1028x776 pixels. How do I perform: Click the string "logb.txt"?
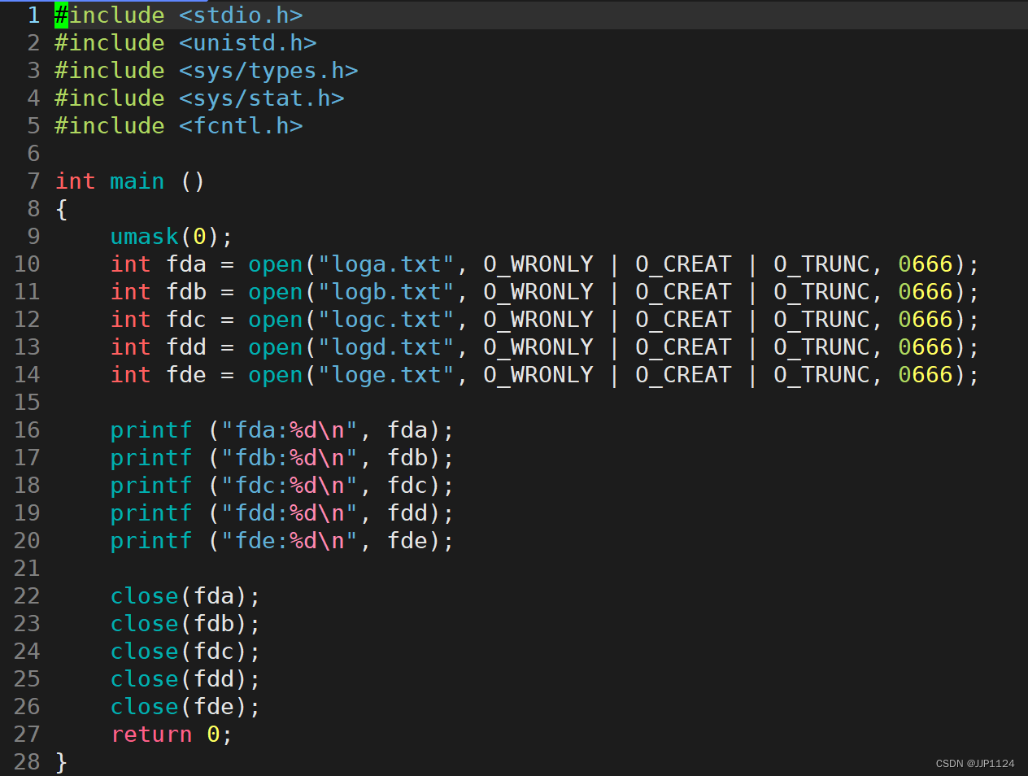click(385, 292)
